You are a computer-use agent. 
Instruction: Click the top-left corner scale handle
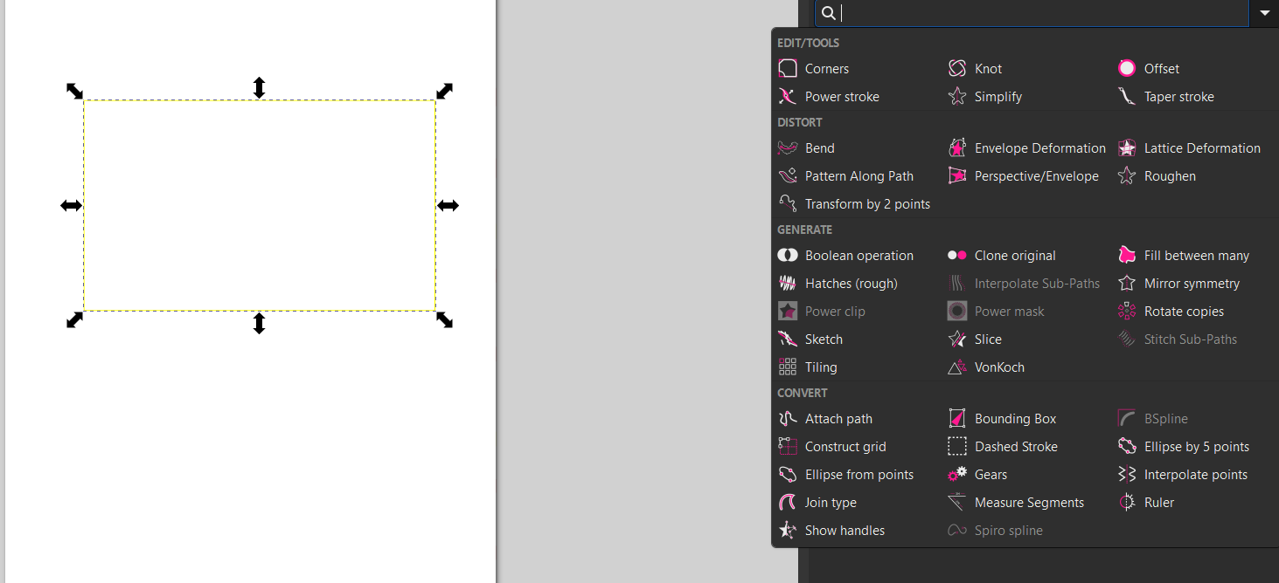point(75,91)
